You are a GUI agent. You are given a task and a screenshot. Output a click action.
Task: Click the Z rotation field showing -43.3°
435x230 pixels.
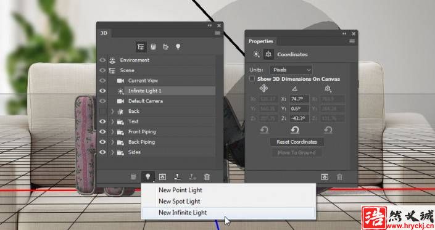(299, 118)
